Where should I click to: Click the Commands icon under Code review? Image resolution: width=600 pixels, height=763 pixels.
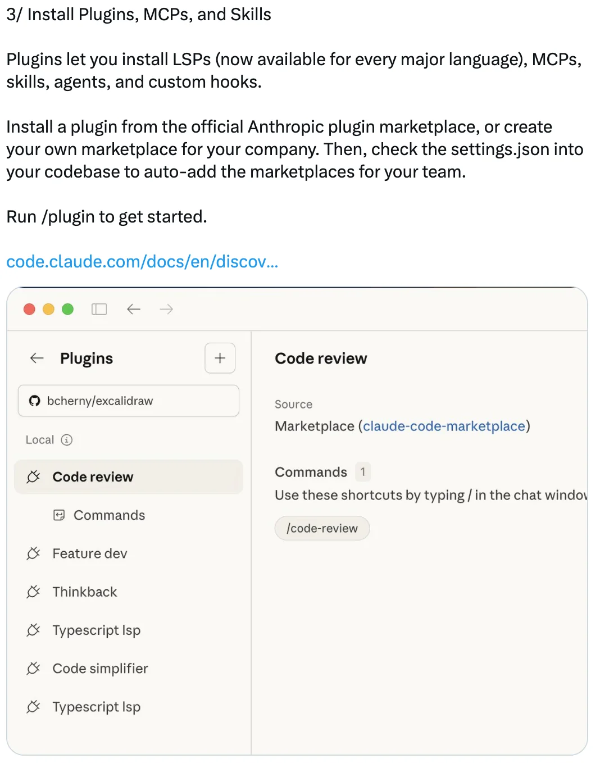click(60, 515)
